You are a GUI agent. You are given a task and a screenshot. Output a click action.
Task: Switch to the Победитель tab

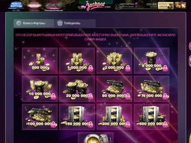pos(75,23)
